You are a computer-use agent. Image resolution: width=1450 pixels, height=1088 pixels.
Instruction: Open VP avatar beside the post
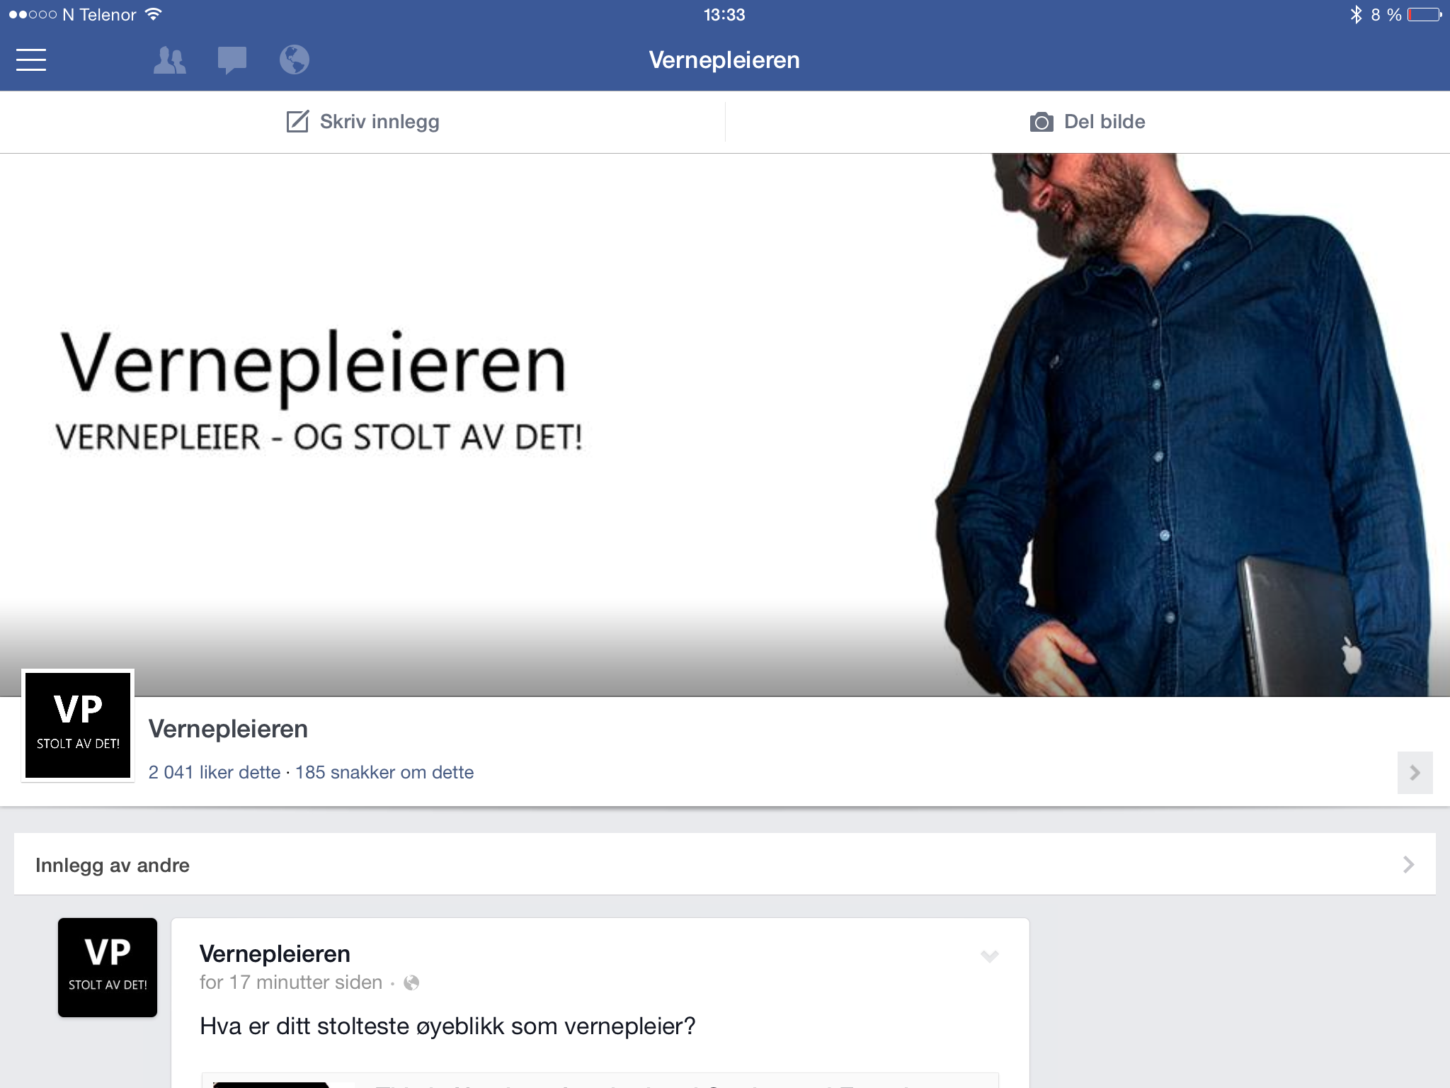tap(108, 968)
